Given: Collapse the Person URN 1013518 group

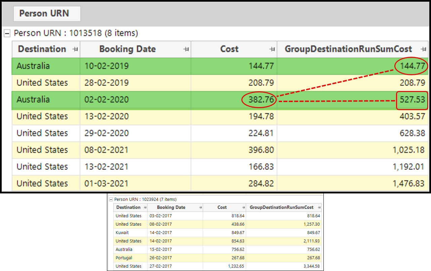Looking at the screenshot, I should tap(6, 33).
